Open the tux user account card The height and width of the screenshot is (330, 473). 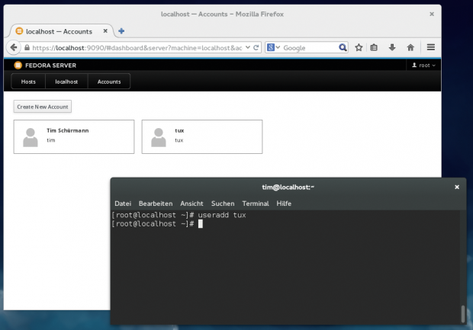[x=201, y=136]
